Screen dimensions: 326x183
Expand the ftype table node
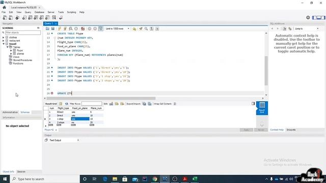coord(11,50)
